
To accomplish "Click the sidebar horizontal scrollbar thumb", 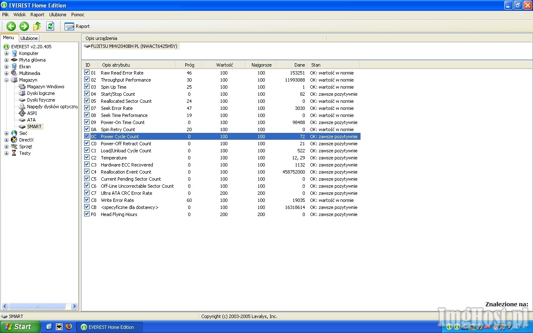I will pos(37,306).
